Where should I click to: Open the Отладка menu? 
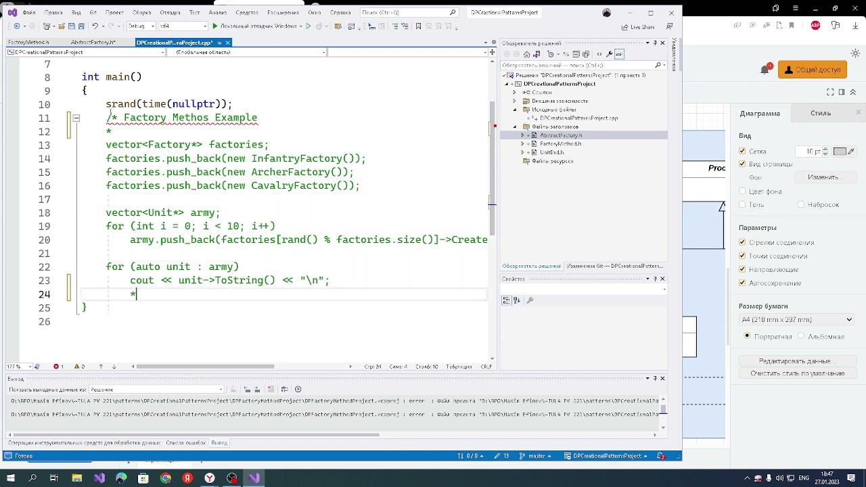(170, 13)
